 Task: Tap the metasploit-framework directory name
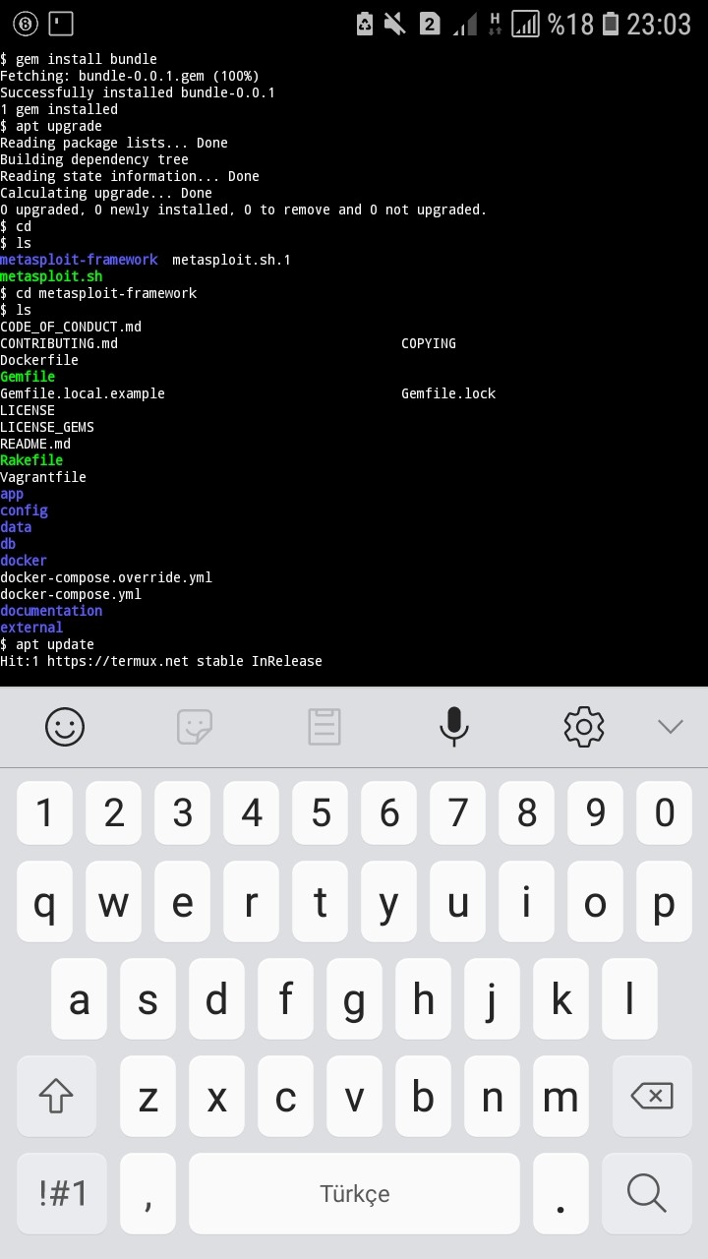point(79,260)
